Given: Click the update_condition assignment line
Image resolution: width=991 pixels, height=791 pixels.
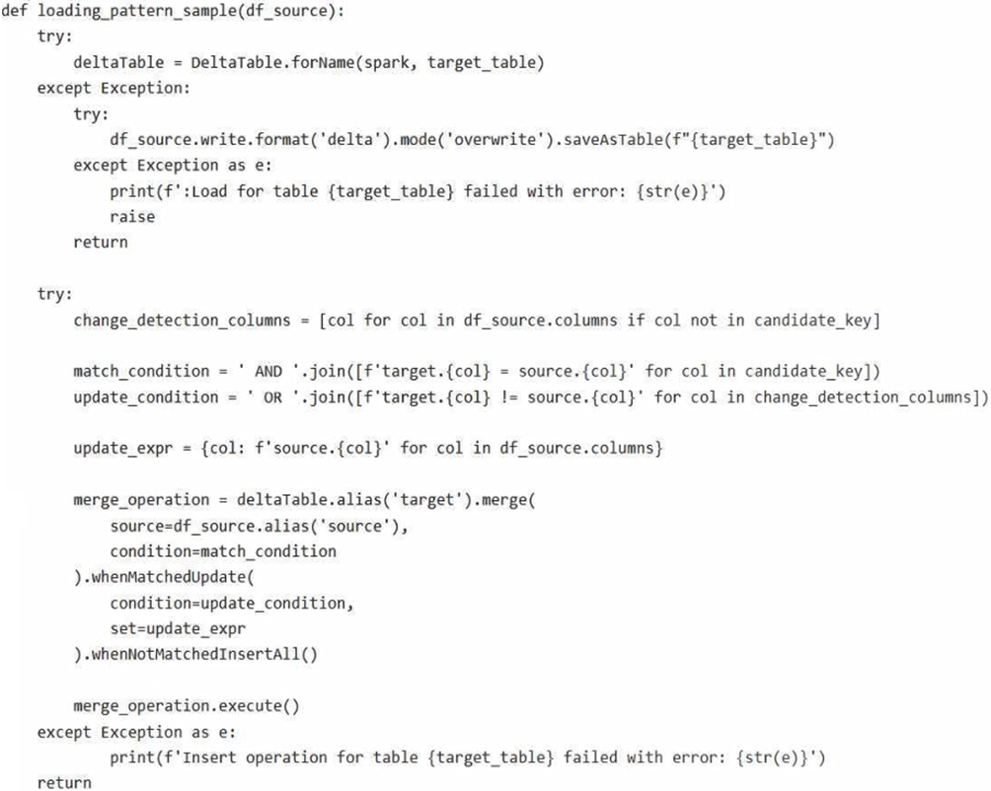Looking at the screenshot, I should point(531,397).
